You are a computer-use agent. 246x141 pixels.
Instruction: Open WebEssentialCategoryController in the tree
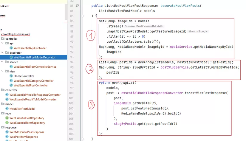point(33,81)
